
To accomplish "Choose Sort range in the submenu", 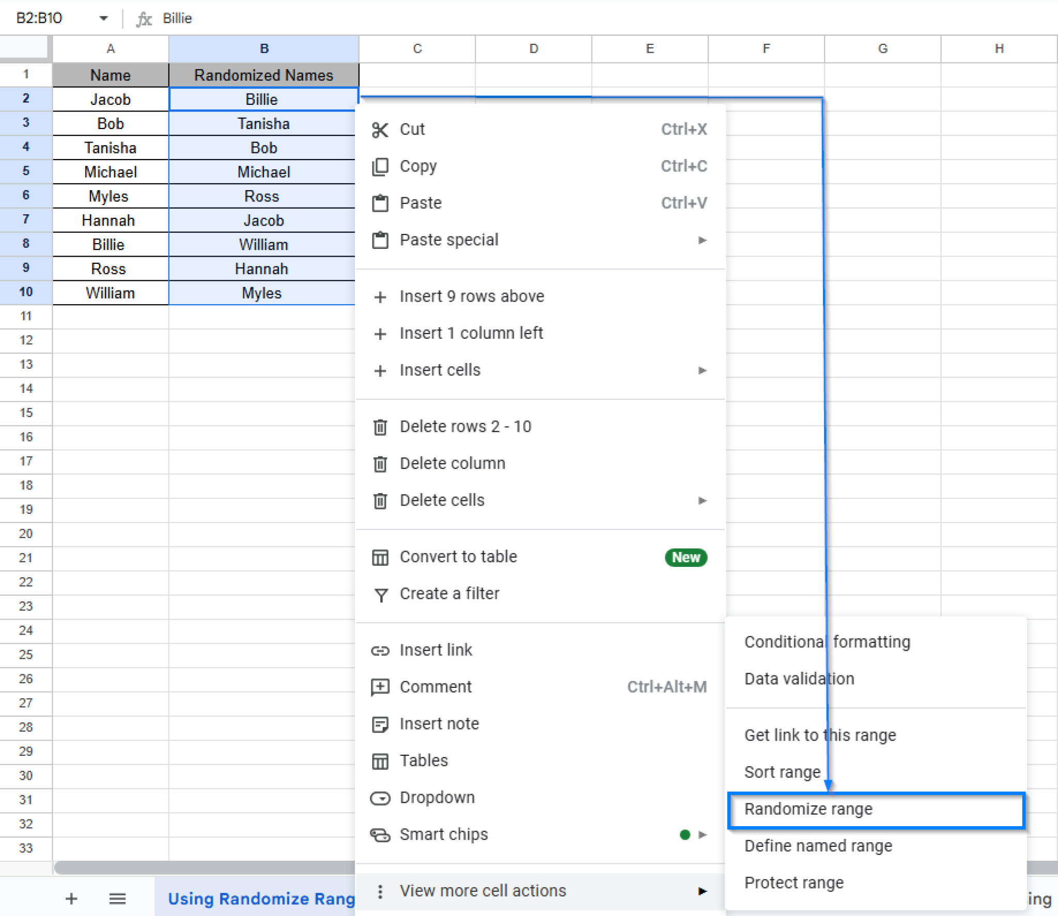I will 782,772.
